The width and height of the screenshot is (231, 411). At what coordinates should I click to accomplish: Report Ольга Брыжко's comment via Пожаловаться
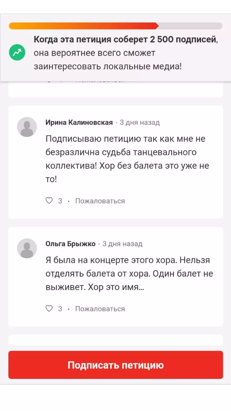pyautogui.click(x=100, y=309)
